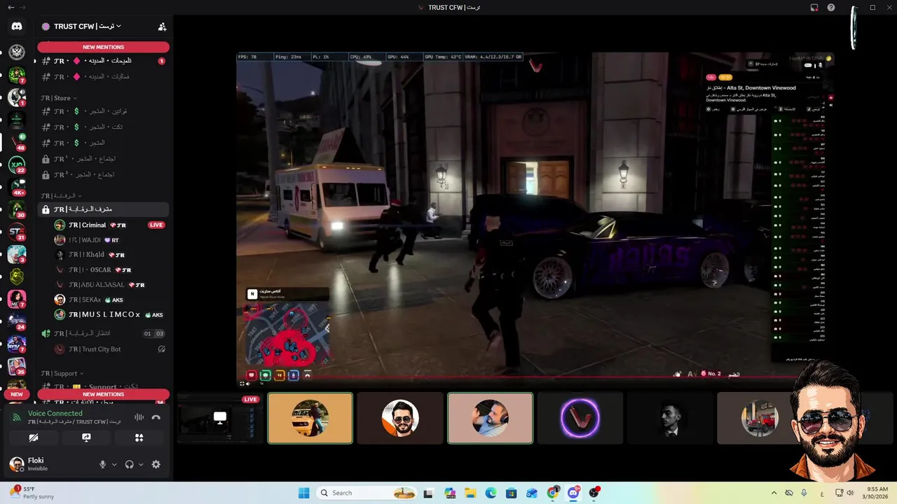Select voice member OSCAR

[x=109, y=269]
